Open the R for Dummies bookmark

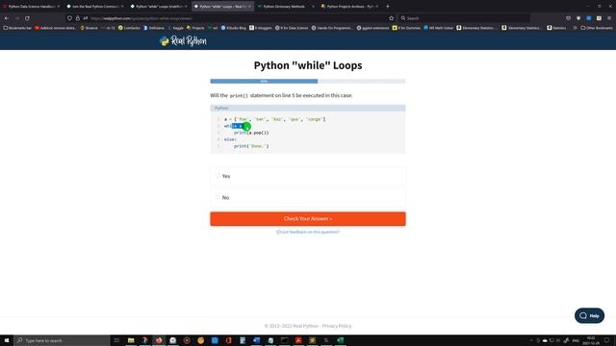click(406, 28)
